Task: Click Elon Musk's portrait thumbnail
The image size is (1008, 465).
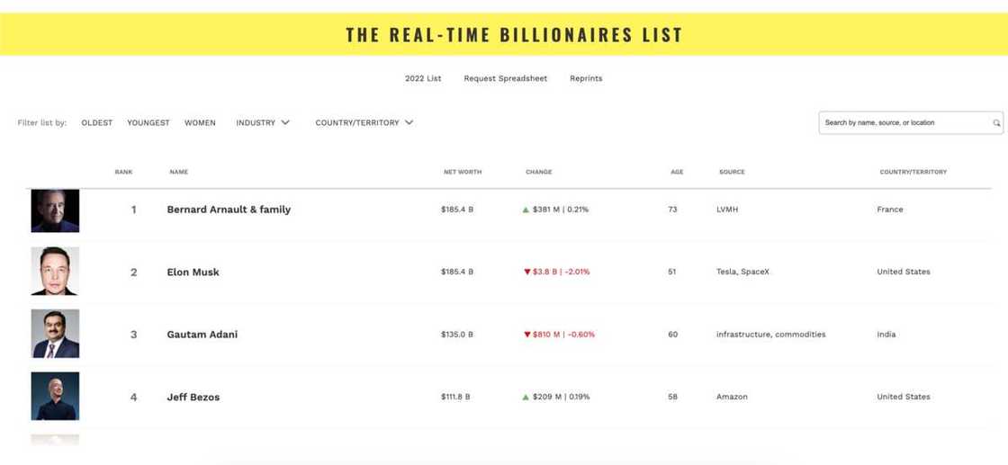Action: 55,272
